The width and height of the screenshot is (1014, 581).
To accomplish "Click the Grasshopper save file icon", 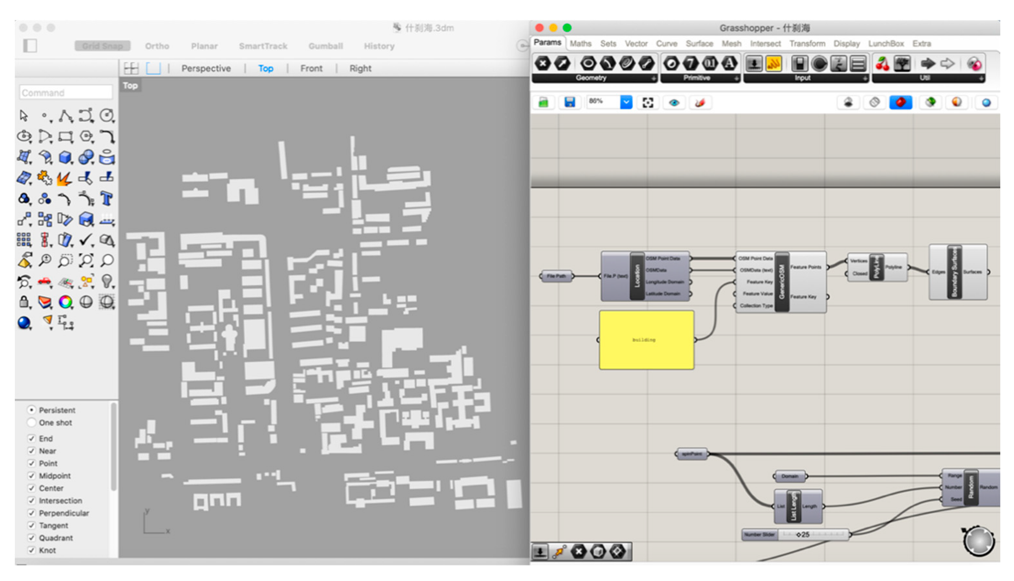I will tap(570, 103).
